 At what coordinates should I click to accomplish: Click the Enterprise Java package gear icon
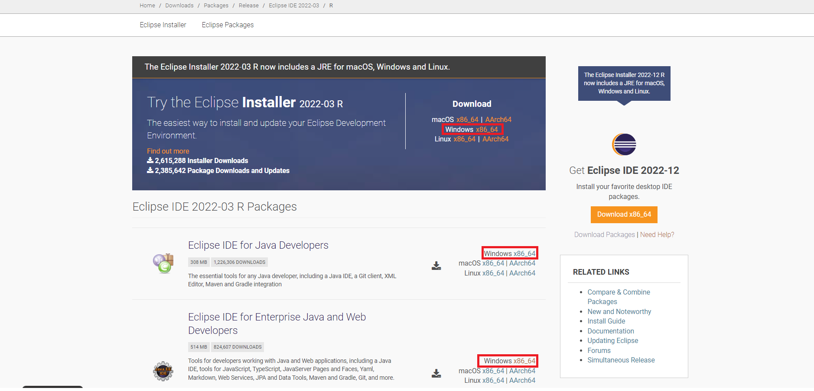click(163, 371)
